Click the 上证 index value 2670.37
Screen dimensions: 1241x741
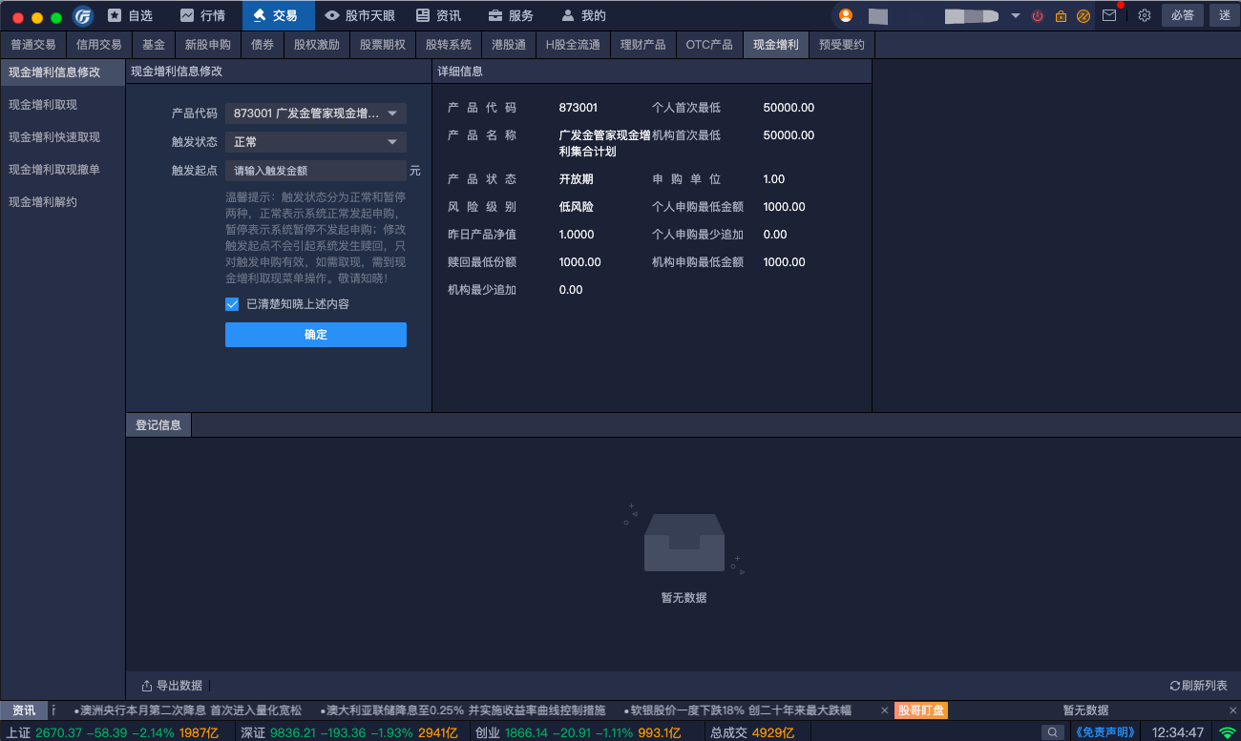coord(58,732)
